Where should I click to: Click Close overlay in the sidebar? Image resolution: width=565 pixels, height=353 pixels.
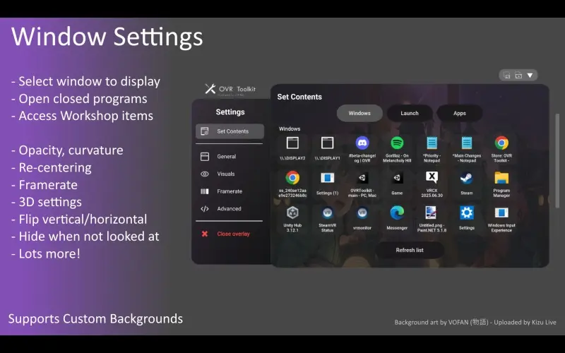click(232, 234)
